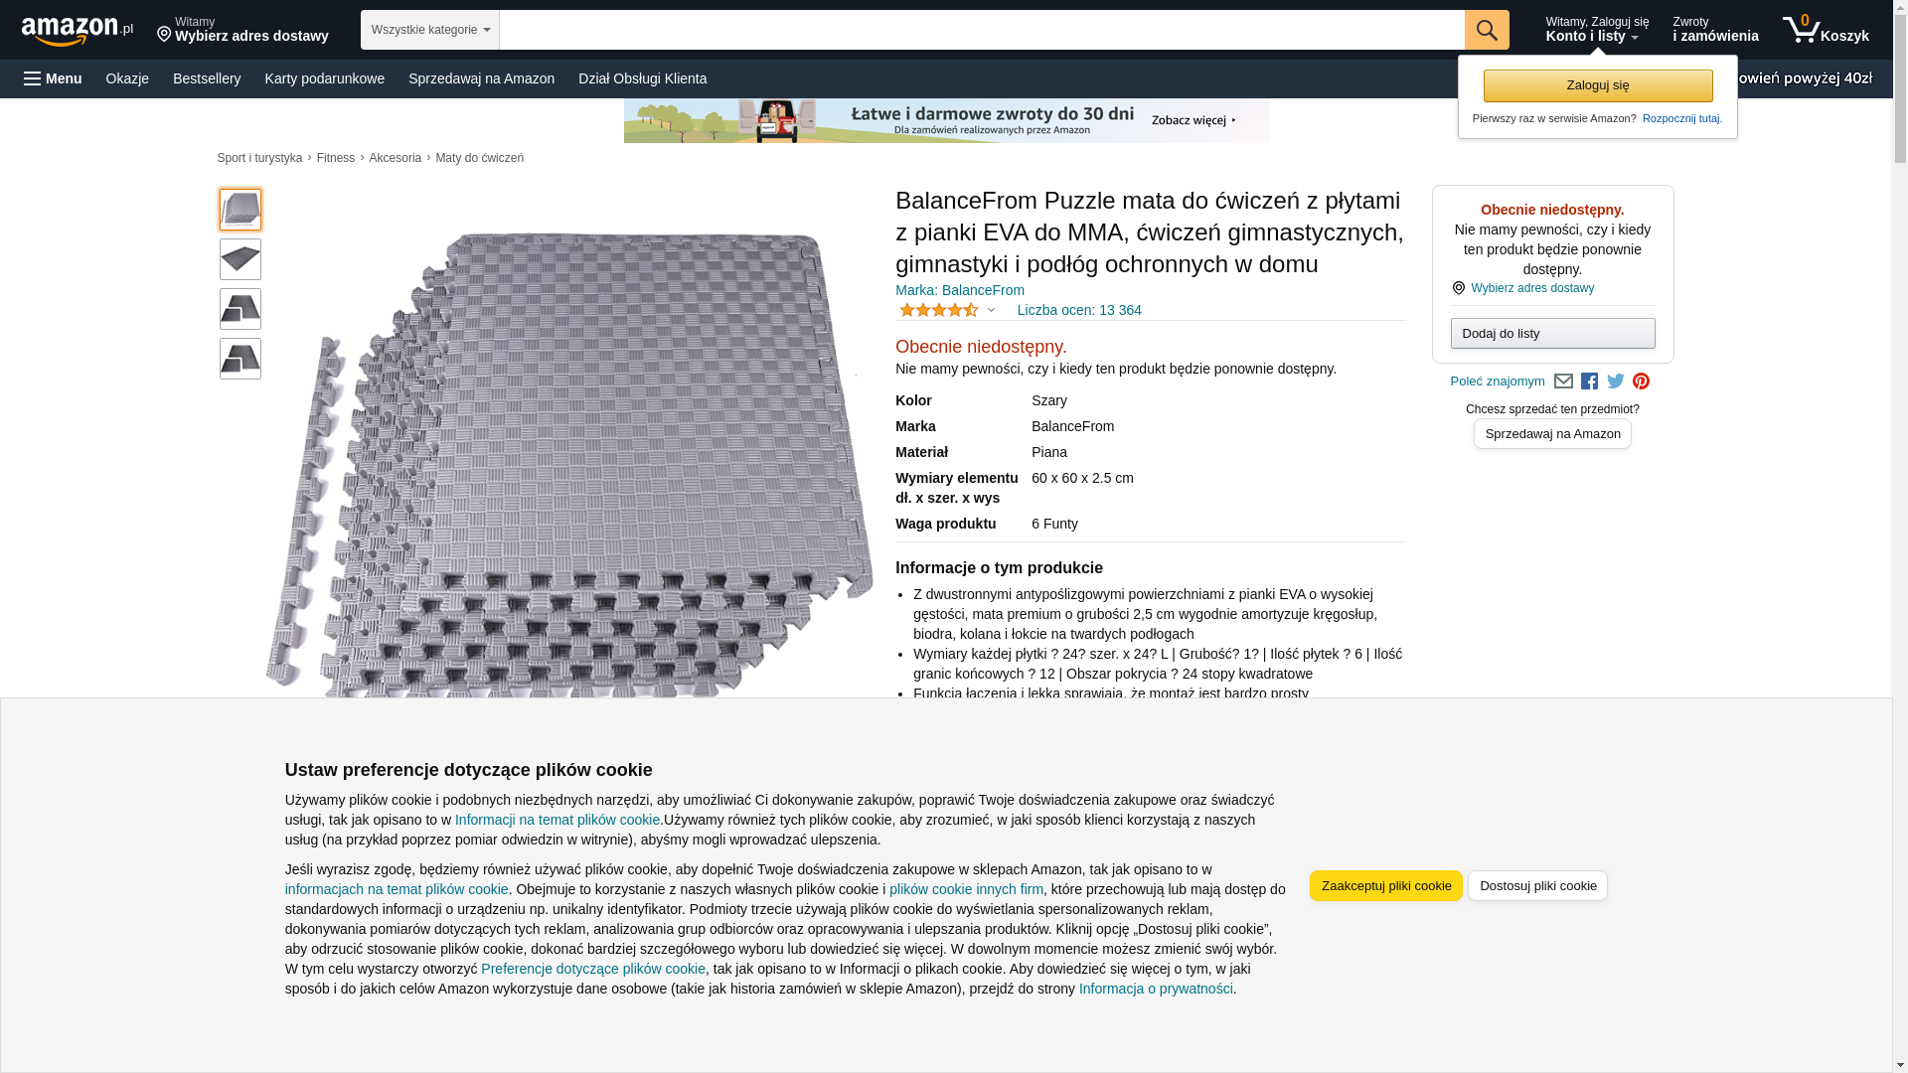1908x1073 pixels.
Task: Share product on Pinterest icon
Action: point(1641,382)
